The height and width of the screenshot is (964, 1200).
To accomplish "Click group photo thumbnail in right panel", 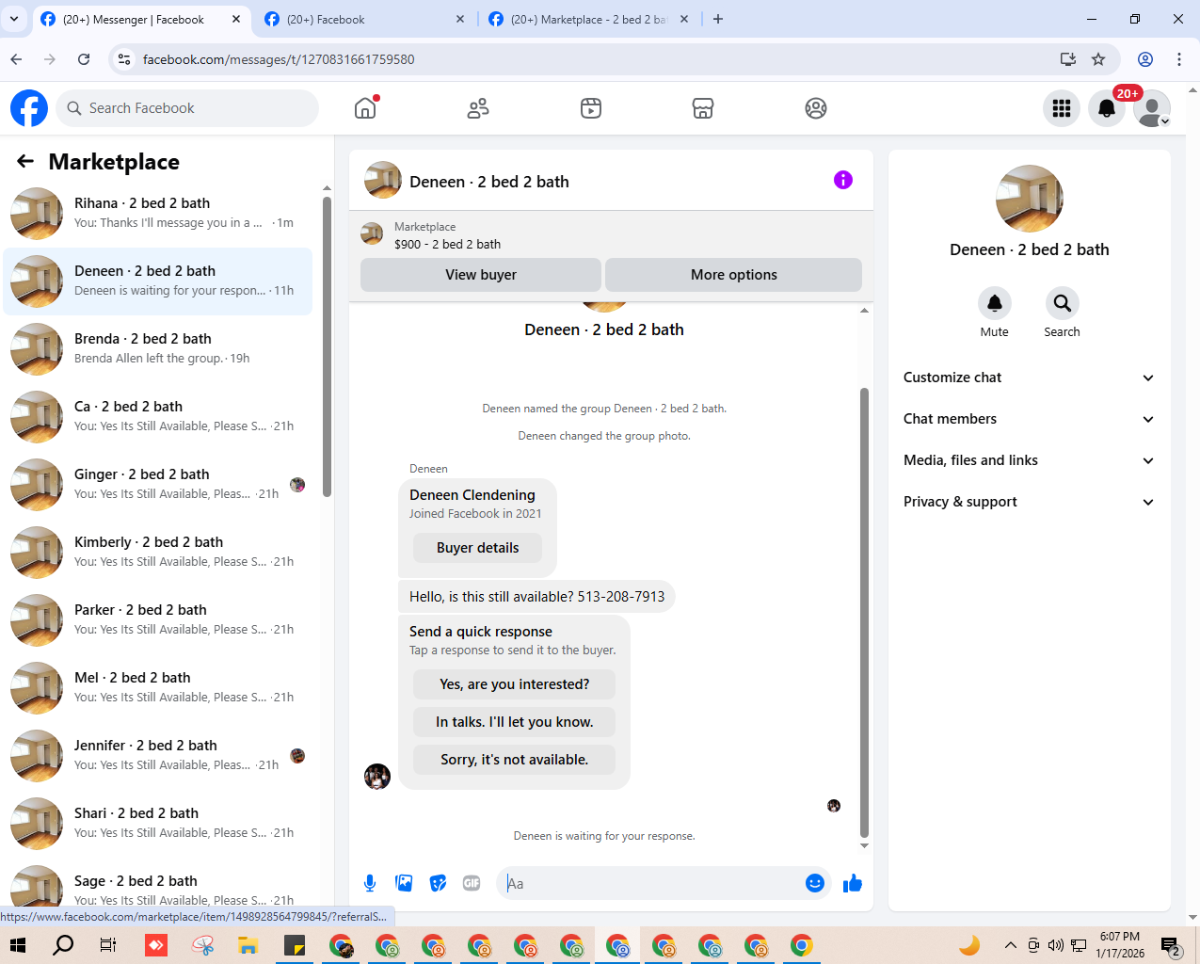I will (1030, 199).
